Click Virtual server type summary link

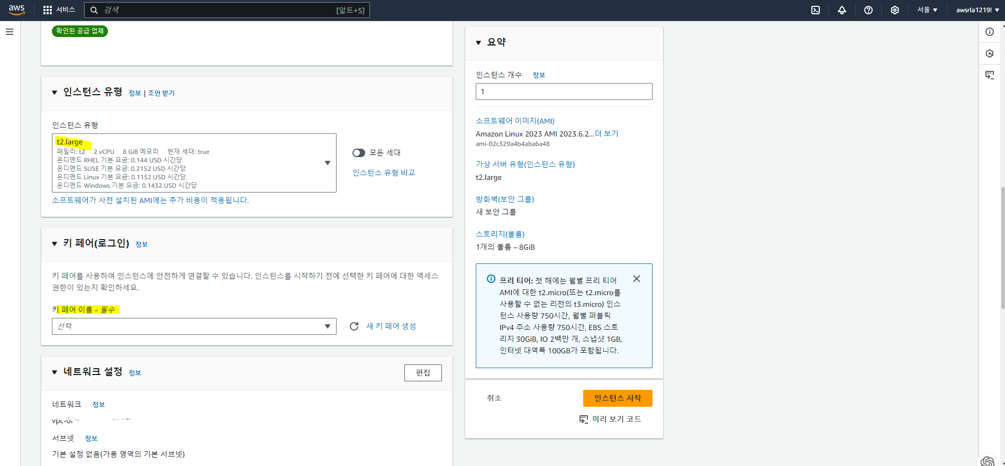coord(525,165)
